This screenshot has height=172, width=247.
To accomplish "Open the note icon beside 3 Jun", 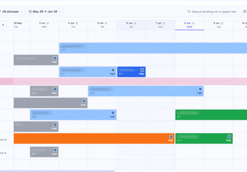I will (48, 23).
